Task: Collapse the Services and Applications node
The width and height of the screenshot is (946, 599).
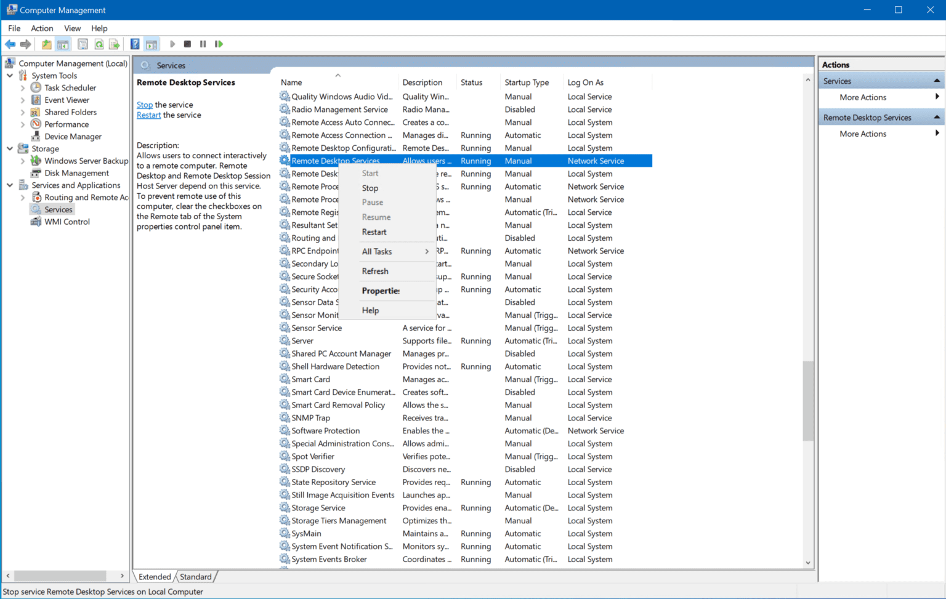Action: pyautogui.click(x=9, y=185)
